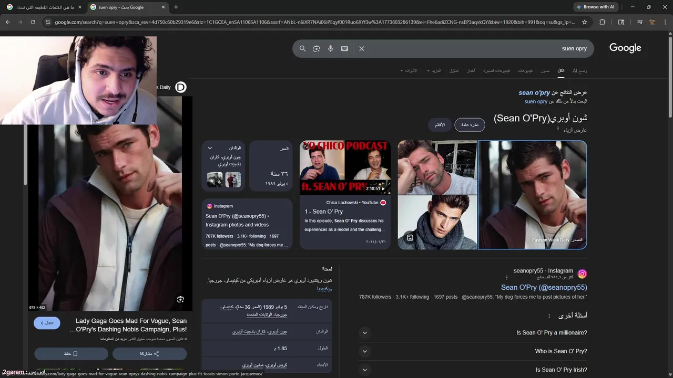Click the حفظ (Save) button
The height and width of the screenshot is (378, 673).
click(x=71, y=354)
